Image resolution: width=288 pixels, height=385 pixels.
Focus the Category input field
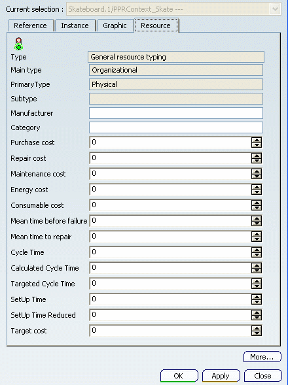pos(176,127)
